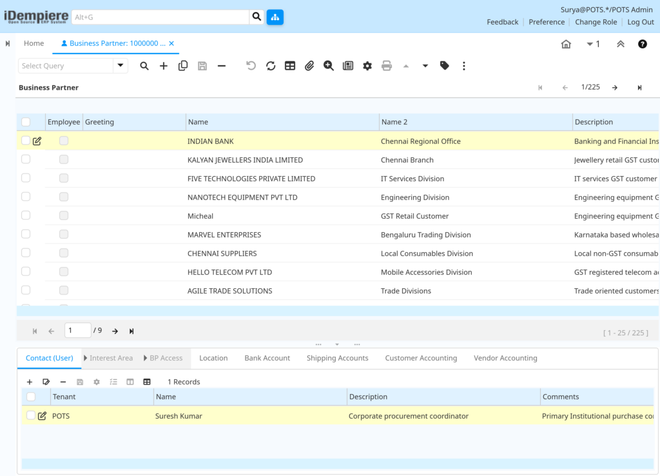
Task: Open the Shipping Accounts tab
Action: [x=338, y=358]
